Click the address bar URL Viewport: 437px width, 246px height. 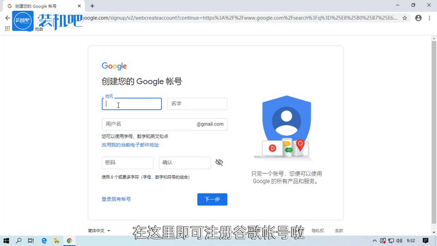[240, 18]
